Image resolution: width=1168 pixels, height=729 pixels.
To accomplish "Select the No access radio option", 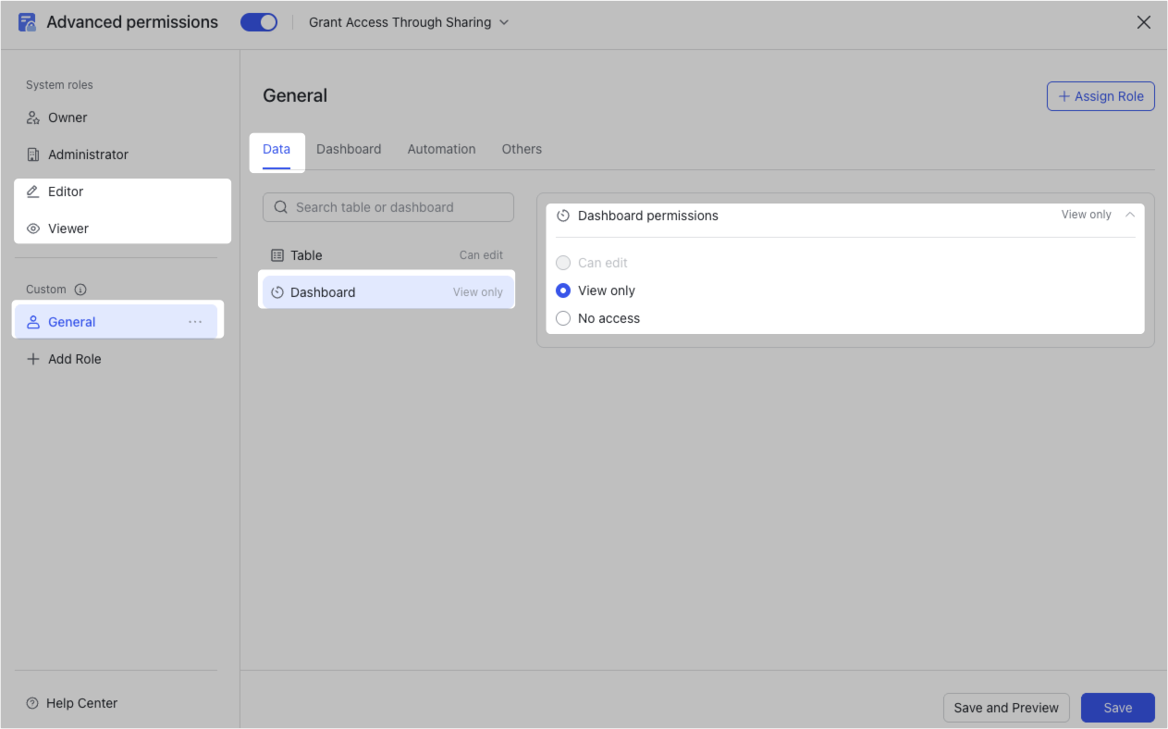I will [x=563, y=318].
